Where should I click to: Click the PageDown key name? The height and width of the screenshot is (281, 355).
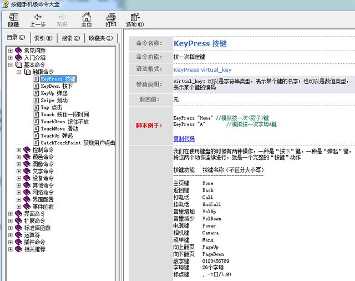coord(213,254)
